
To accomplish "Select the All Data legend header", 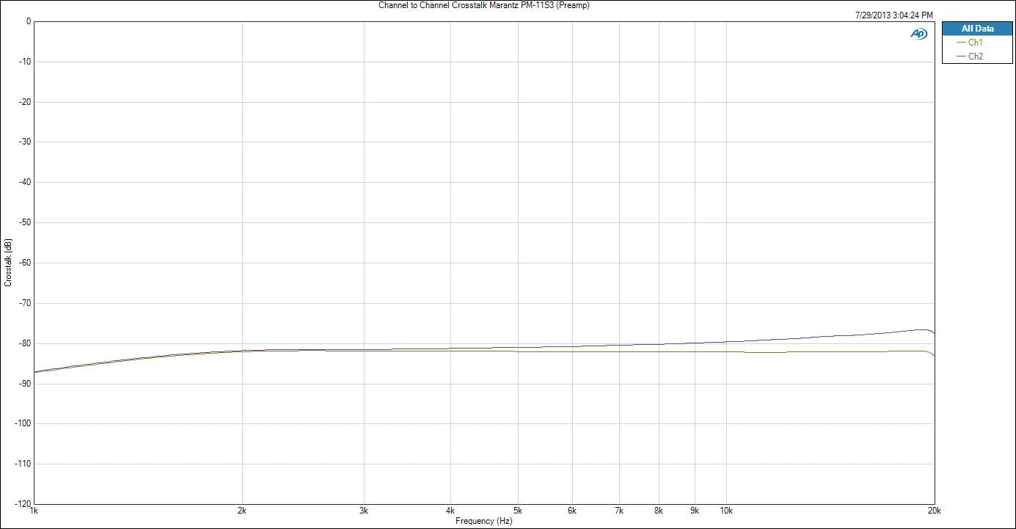I will (x=977, y=29).
